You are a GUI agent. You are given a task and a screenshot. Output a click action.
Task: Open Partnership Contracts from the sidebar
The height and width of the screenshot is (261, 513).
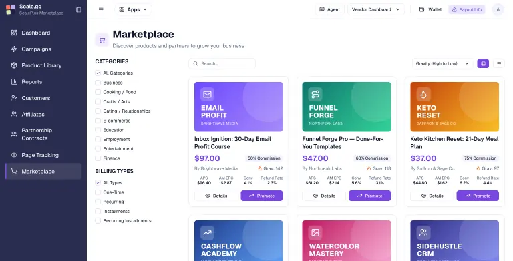43,134
